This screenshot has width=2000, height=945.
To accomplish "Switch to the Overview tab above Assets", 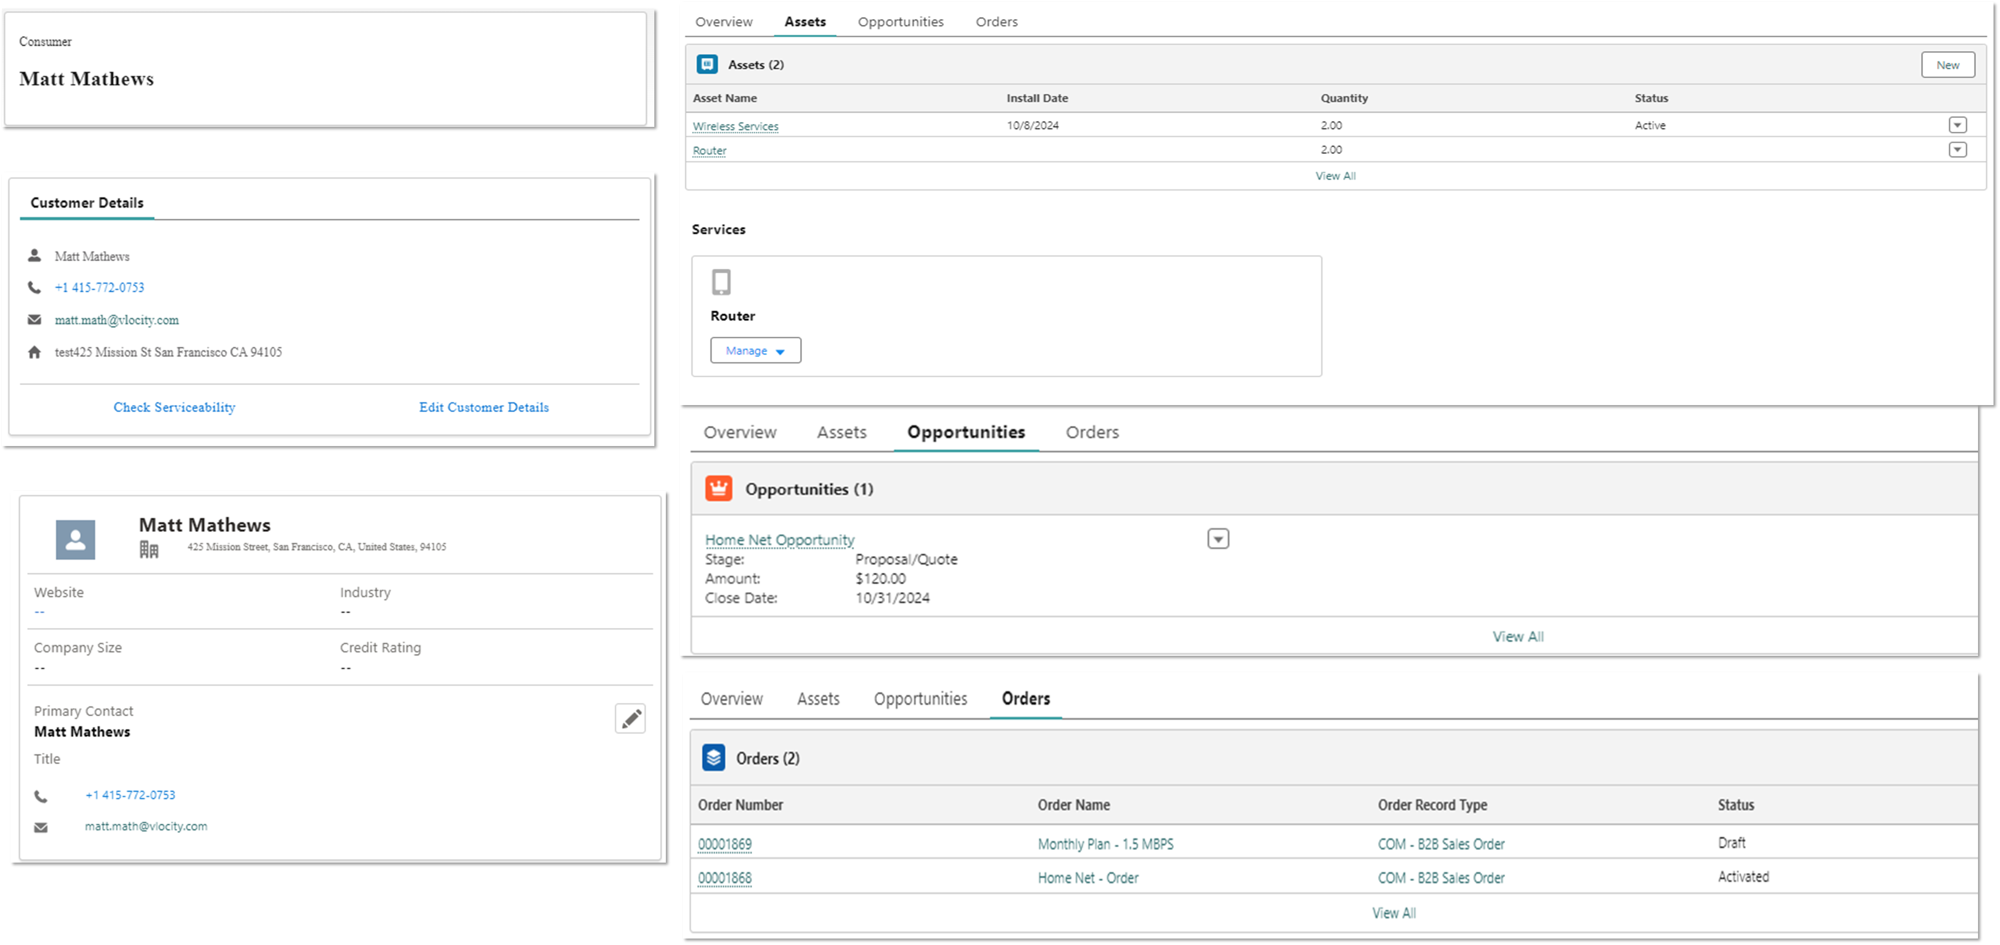I will click(724, 22).
